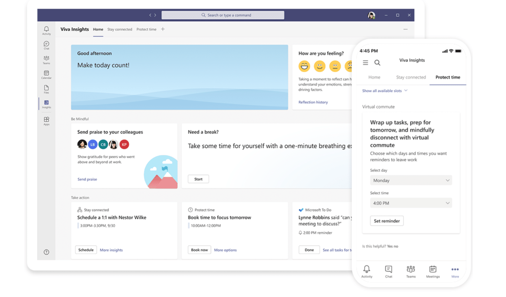Viewport: 506px width, 297px height.
Task: Open Teams icon in left sidebar
Action: (x=46, y=60)
